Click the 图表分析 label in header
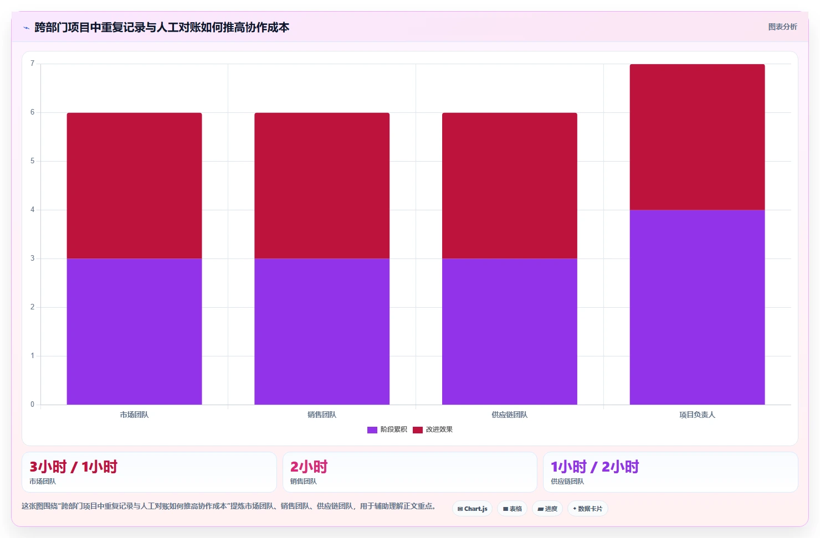The height and width of the screenshot is (538, 820). tap(782, 27)
